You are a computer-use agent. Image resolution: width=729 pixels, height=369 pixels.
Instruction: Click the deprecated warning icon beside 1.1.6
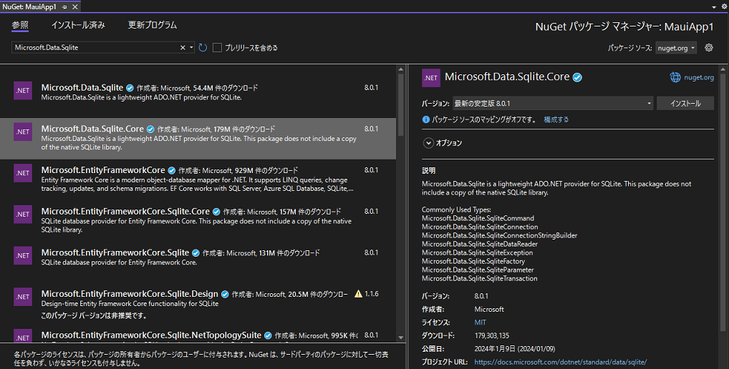[x=358, y=294]
